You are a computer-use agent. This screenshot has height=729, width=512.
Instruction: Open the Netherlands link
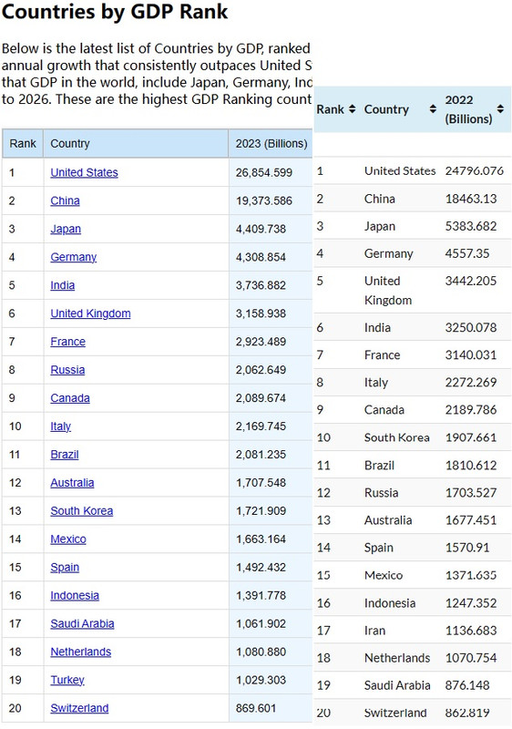pyautogui.click(x=81, y=652)
